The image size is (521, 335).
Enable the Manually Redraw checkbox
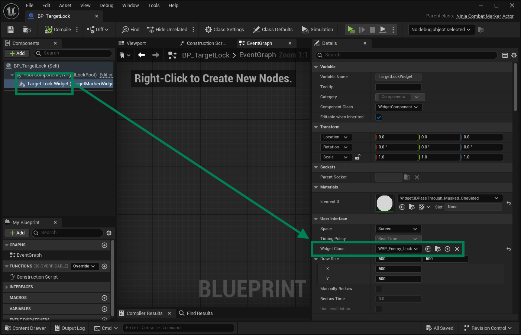(x=379, y=289)
